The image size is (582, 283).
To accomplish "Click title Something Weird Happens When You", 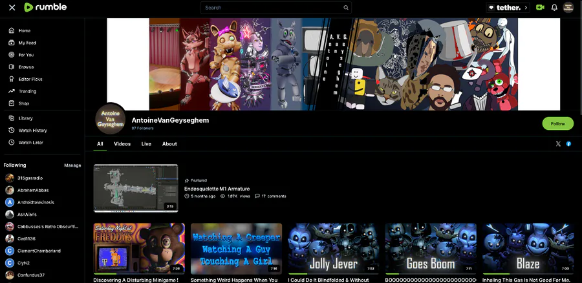I will coord(234,280).
